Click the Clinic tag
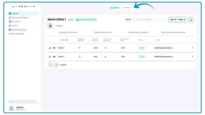 71,20
